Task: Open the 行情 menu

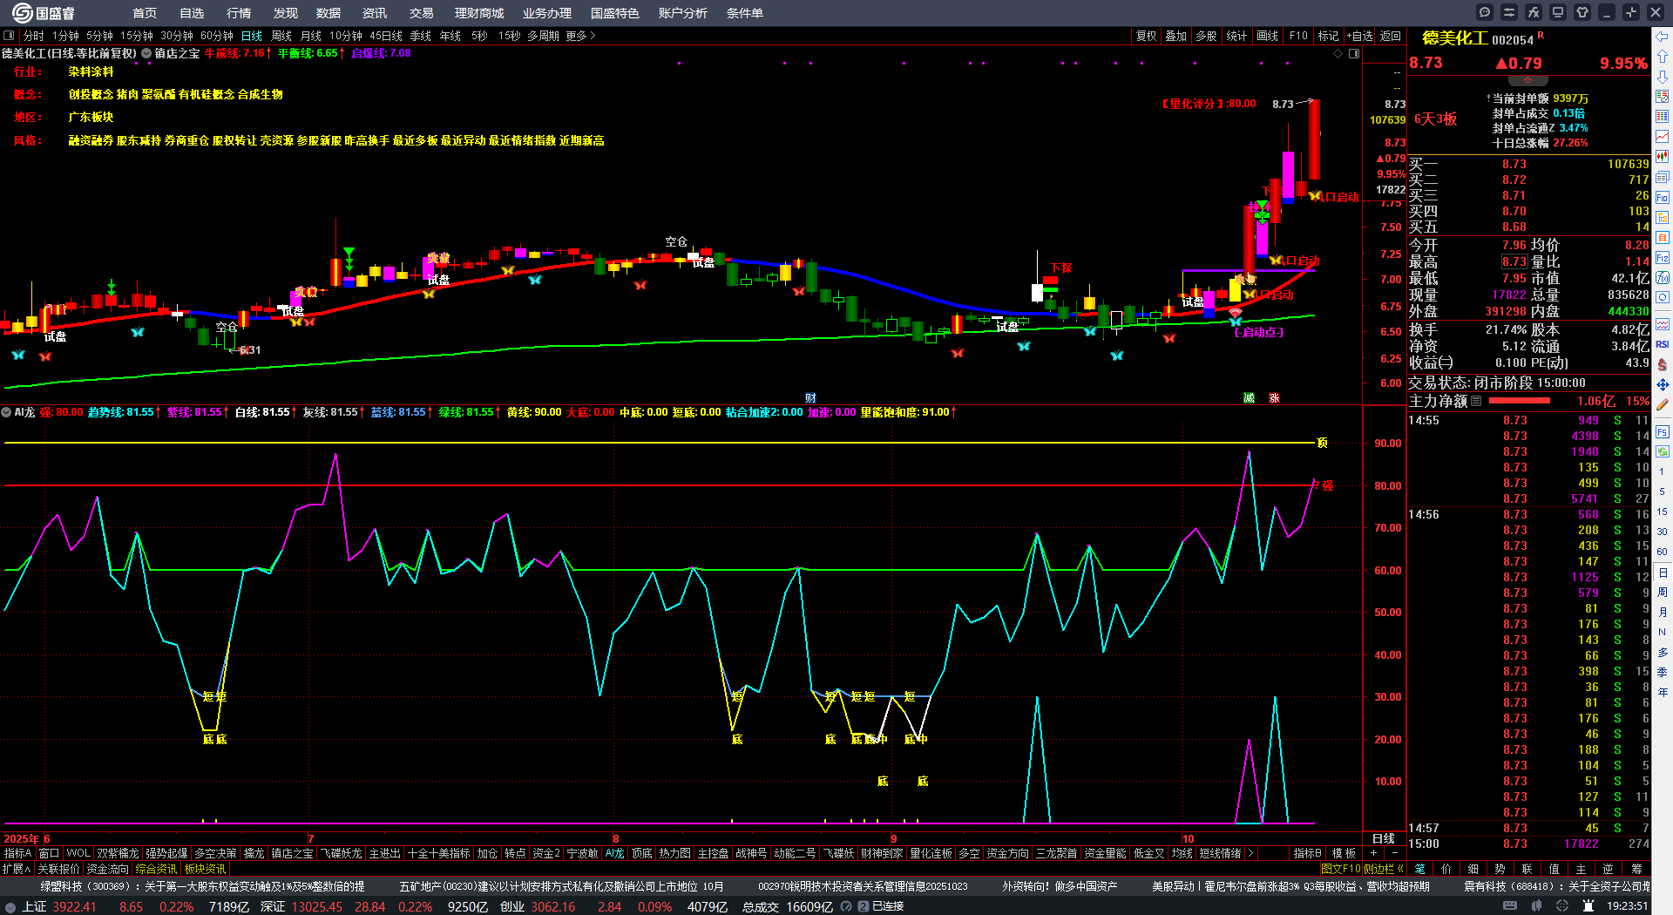Action: [239, 13]
